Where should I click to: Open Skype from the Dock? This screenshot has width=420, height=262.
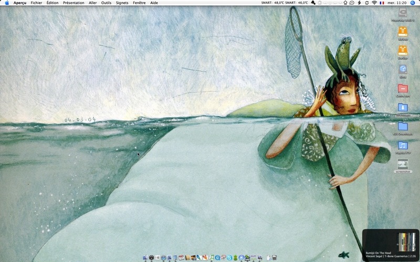point(229,257)
